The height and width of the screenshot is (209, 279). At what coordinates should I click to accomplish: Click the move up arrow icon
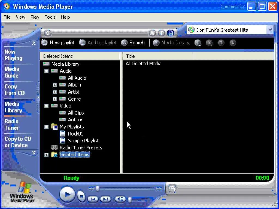pyautogui.click(x=221, y=43)
